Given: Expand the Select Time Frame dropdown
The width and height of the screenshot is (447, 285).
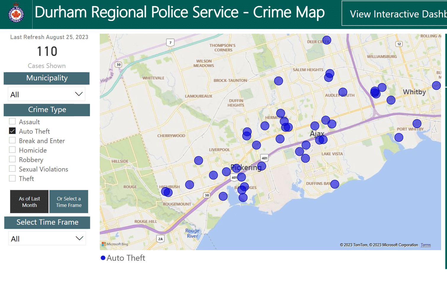Looking at the screenshot, I should (x=47, y=239).
